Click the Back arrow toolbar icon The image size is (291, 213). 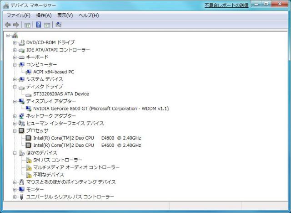coord(8,25)
